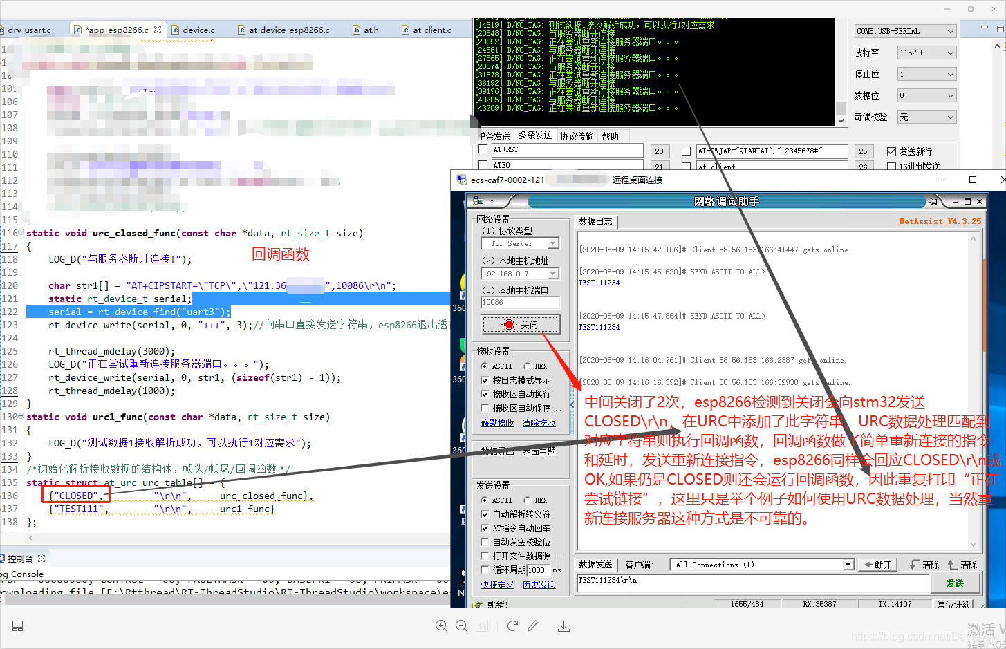Viewport: 1006px width, 649px height.
Task: Collapse the urc_closed_func code fold marker
Action: 21,233
